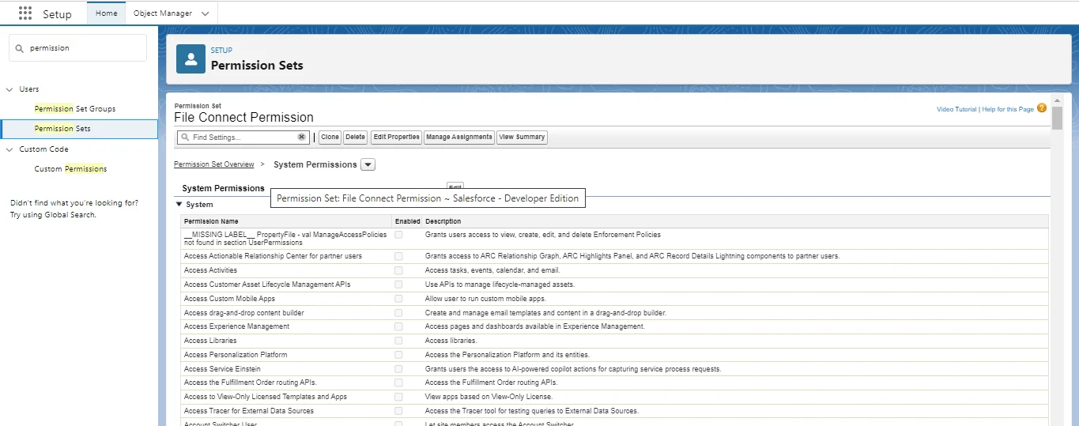Toggle the Access Libraries checkbox
Image resolution: width=1079 pixels, height=426 pixels.
[x=399, y=341]
